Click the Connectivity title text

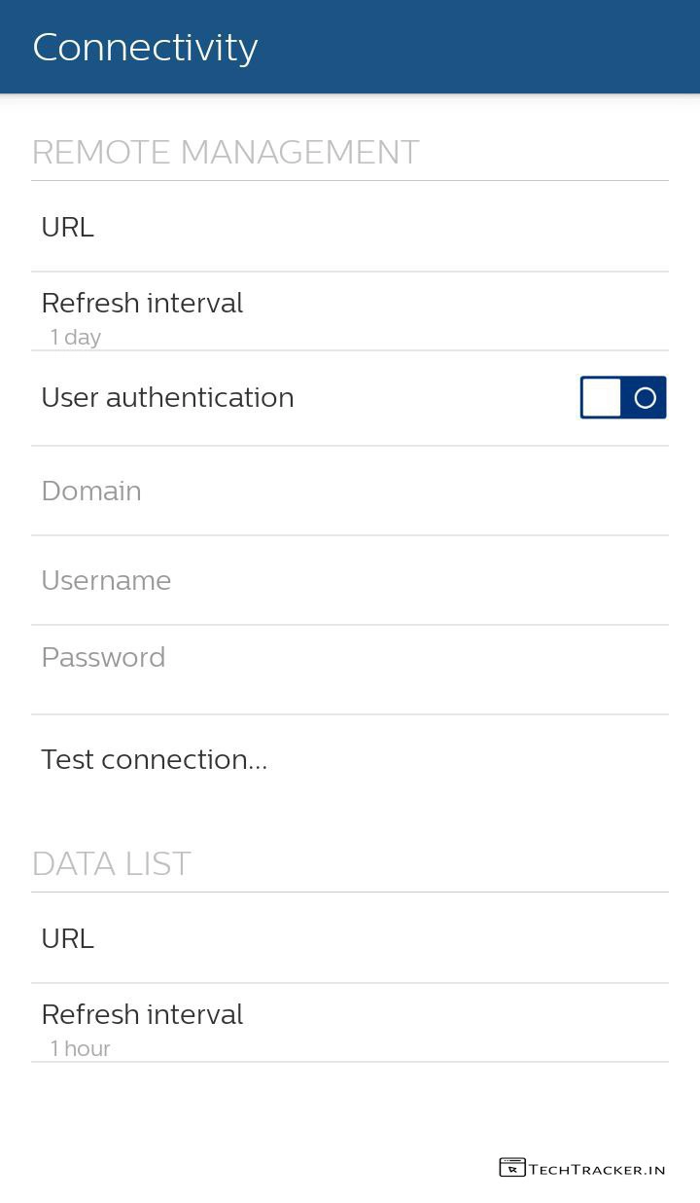[145, 47]
